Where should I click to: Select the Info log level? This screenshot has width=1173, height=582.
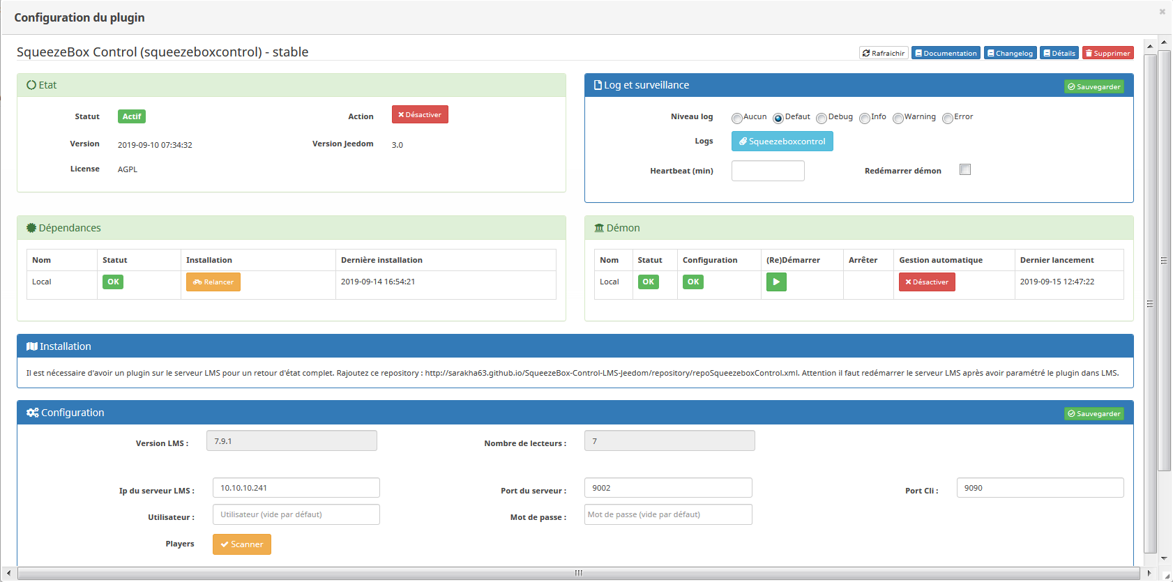(x=865, y=118)
